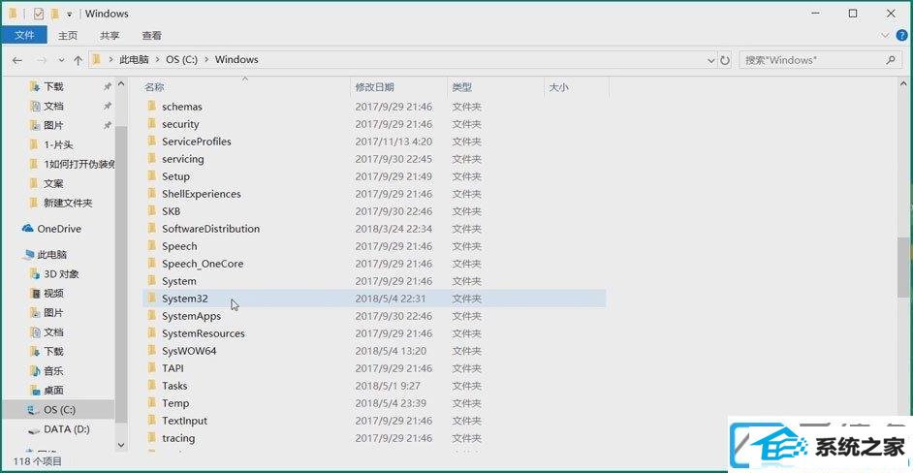The width and height of the screenshot is (913, 473).
Task: Open recent locations dropdown arrow
Action: tap(62, 60)
